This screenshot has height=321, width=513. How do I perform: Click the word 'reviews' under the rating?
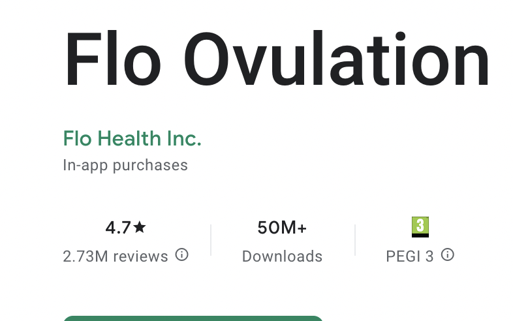point(140,256)
